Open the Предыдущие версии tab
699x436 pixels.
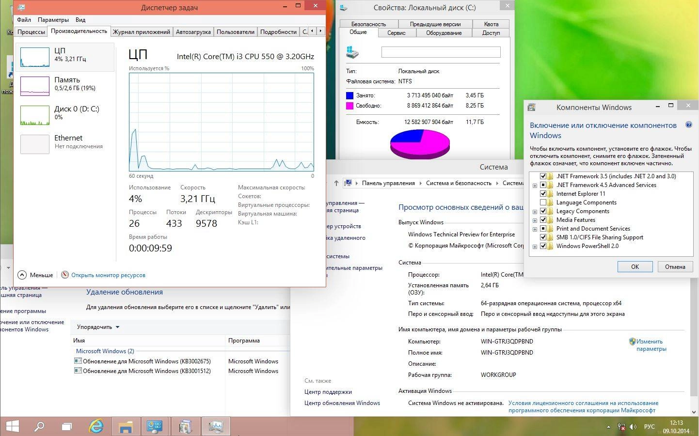435,24
